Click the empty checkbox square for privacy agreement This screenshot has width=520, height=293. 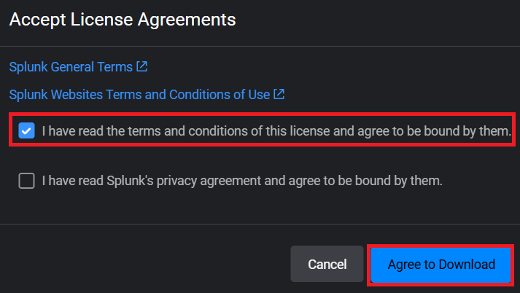point(27,181)
